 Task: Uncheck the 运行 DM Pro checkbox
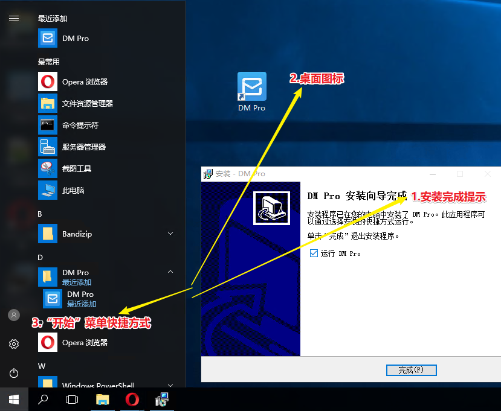tap(314, 253)
